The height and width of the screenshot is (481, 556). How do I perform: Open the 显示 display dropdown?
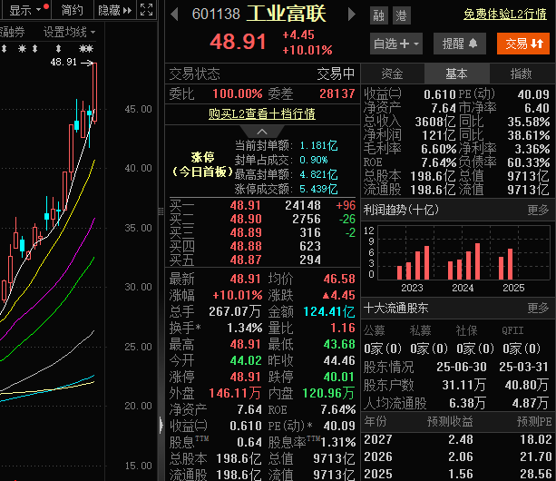pos(24,10)
